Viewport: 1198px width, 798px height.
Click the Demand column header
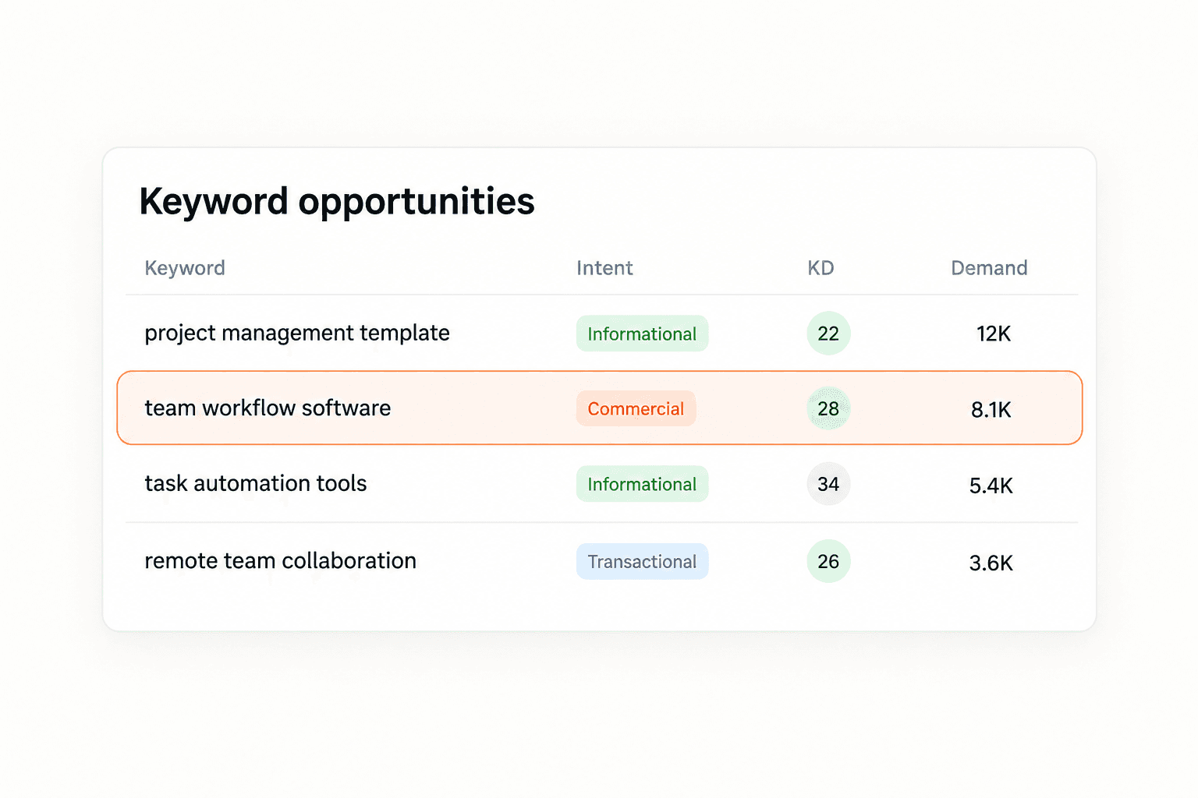(989, 268)
